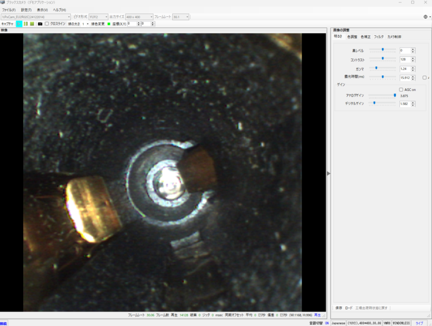Click the ガンマ value input field
Image resolution: width=432 pixels, height=326 pixels.
point(405,67)
